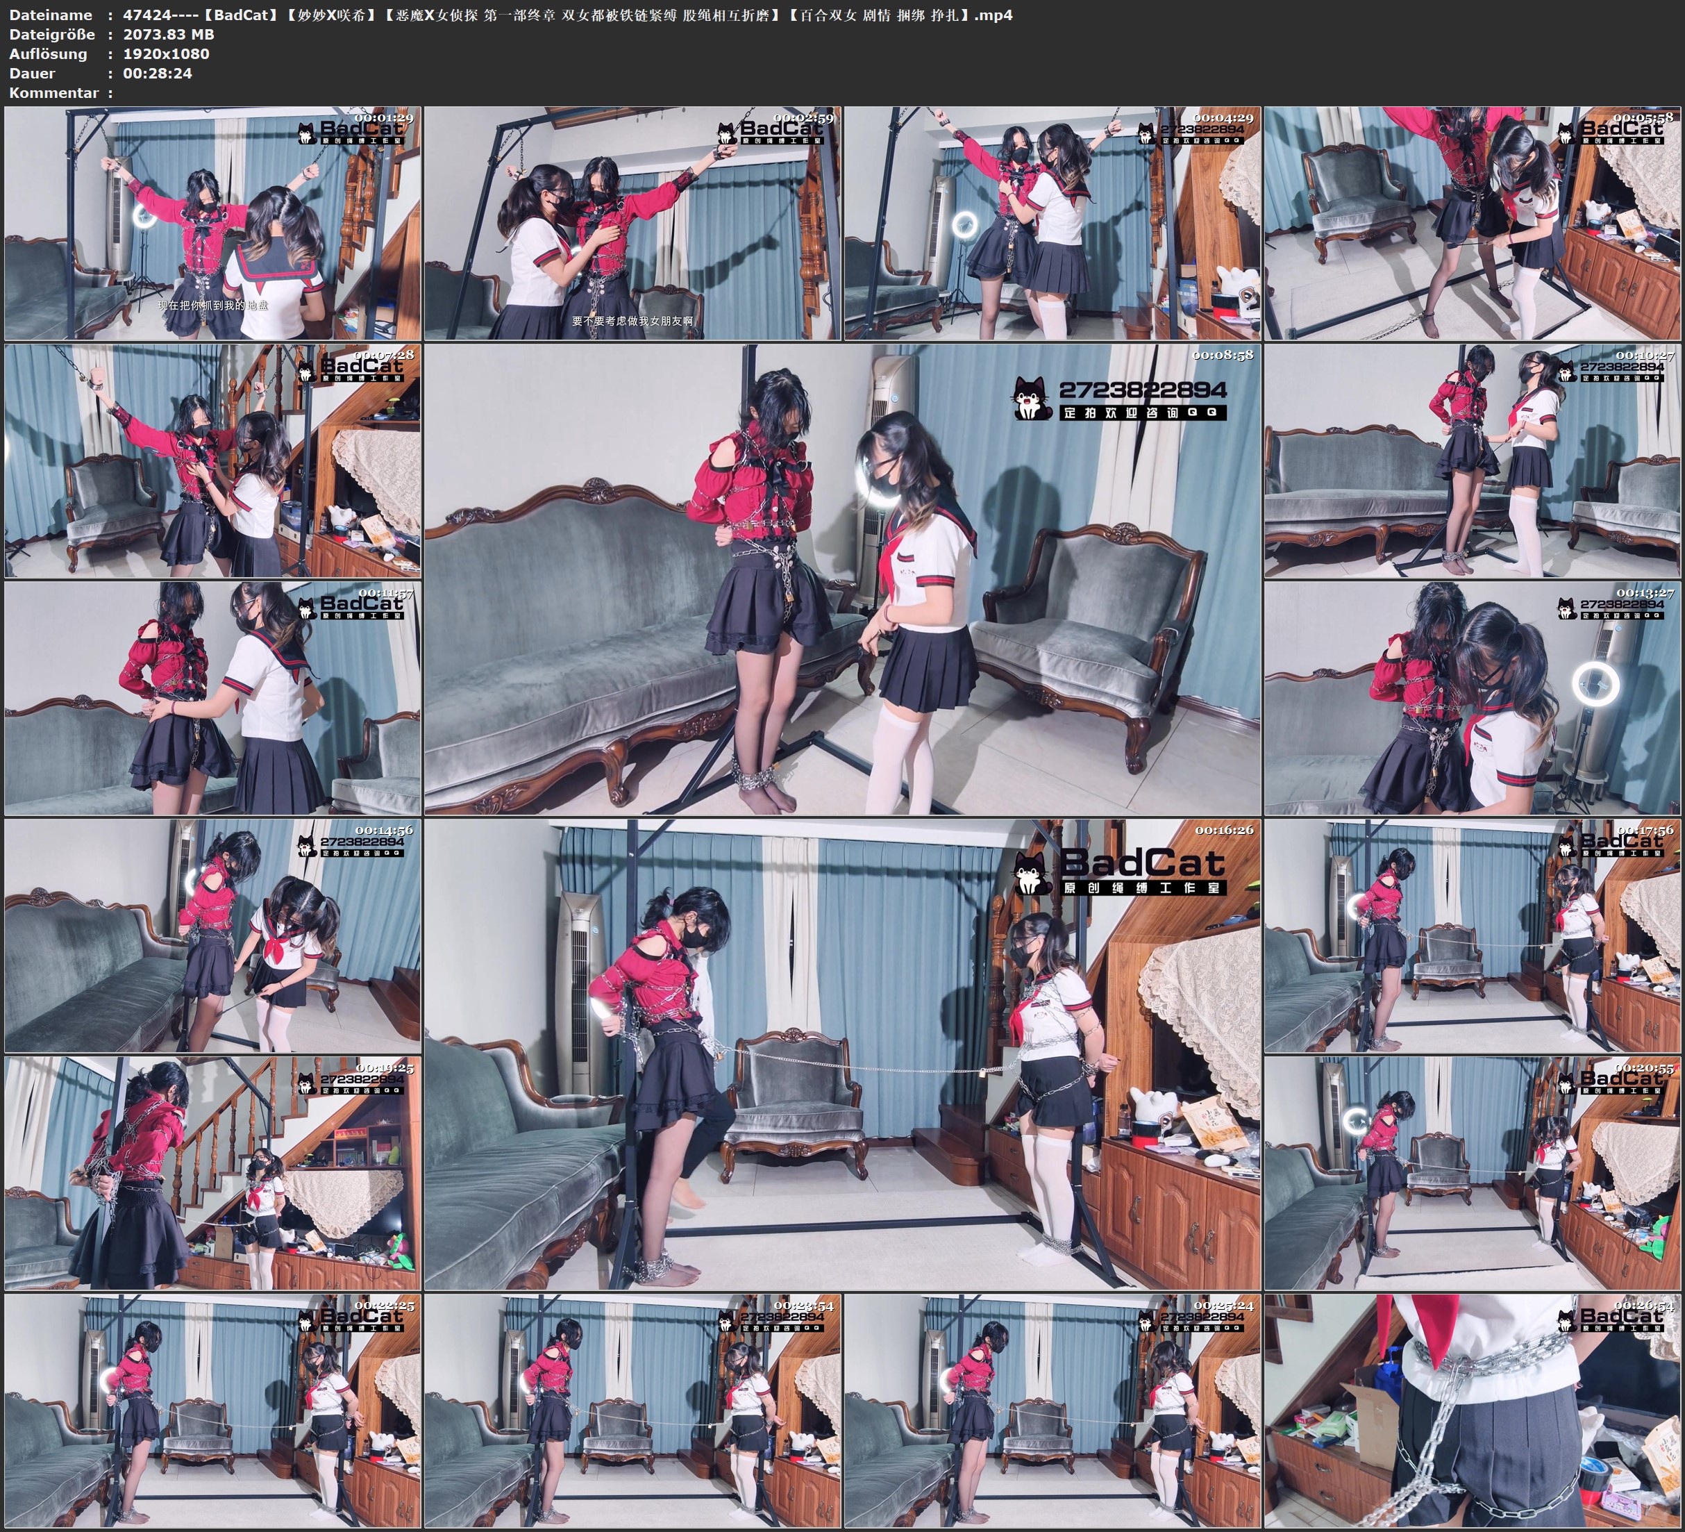1685x1532 pixels.
Task: Click the resolution value 1920x1080
Action: pos(167,53)
